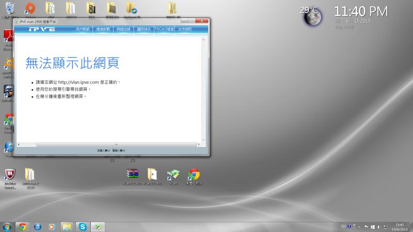Open the Google Chrome shortcut on the left desktop edge
Image resolution: width=413 pixels, height=232 pixels.
pyautogui.click(x=8, y=123)
